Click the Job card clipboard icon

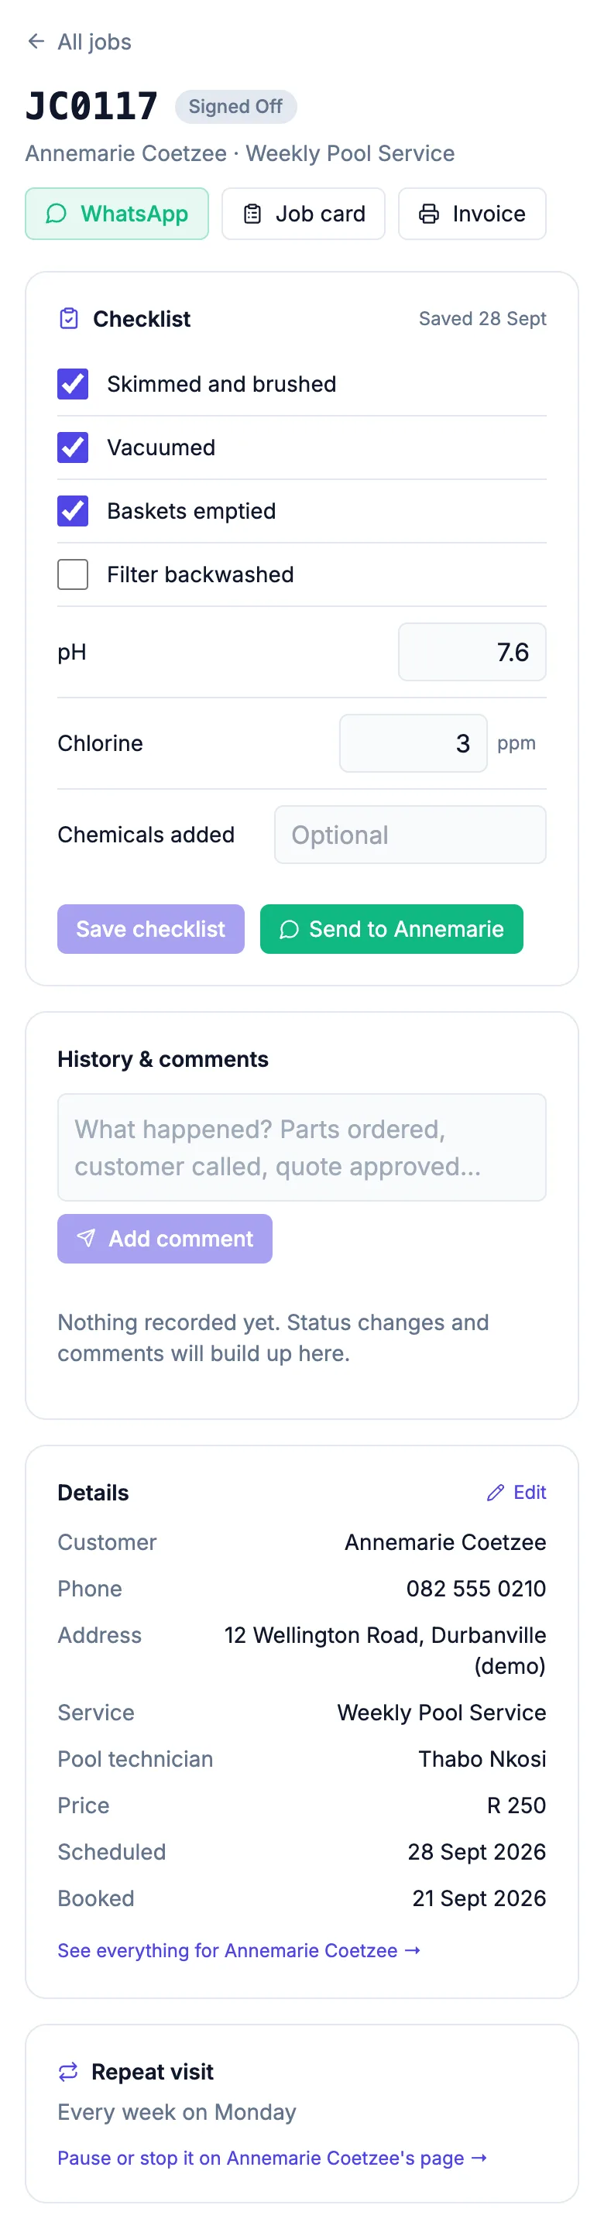coord(252,214)
